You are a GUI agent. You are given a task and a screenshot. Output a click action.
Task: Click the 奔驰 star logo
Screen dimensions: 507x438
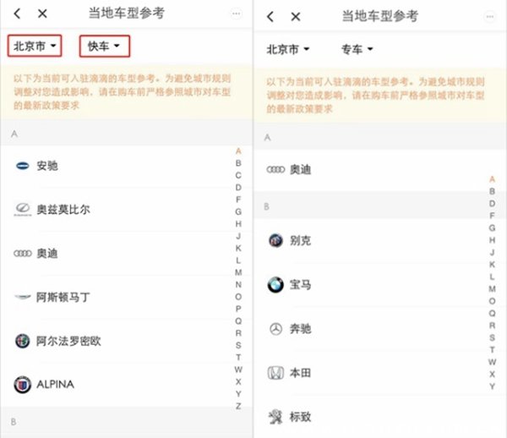point(275,329)
